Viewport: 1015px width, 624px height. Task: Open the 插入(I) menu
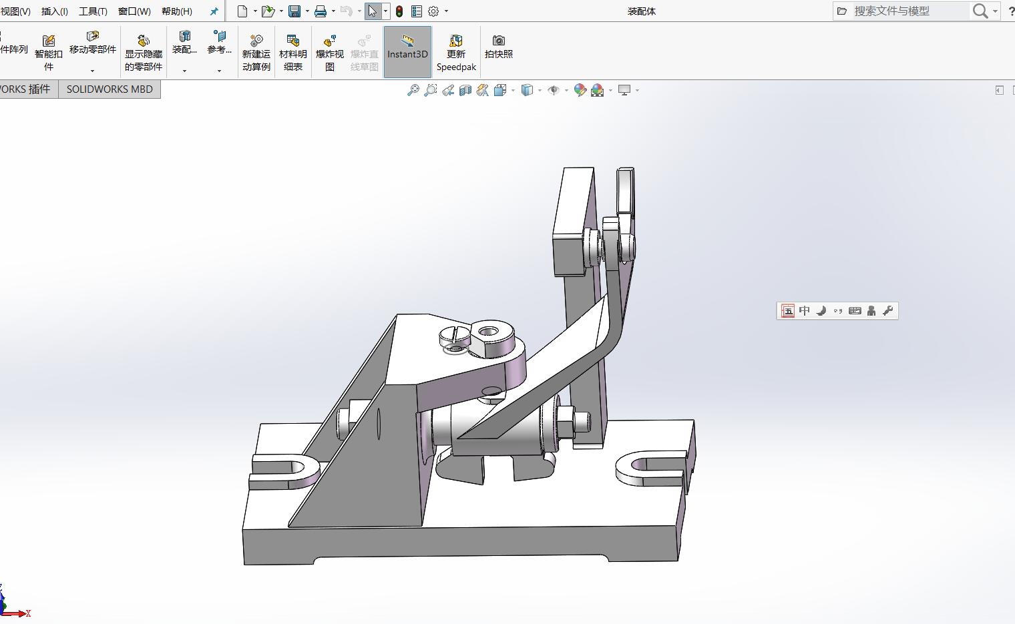pyautogui.click(x=55, y=11)
